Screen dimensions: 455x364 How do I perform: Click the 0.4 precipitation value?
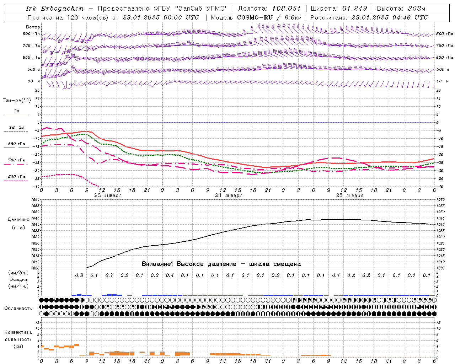coord(170,275)
